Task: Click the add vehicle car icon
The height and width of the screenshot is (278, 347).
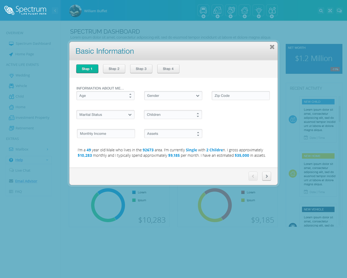Action: [x=203, y=11]
